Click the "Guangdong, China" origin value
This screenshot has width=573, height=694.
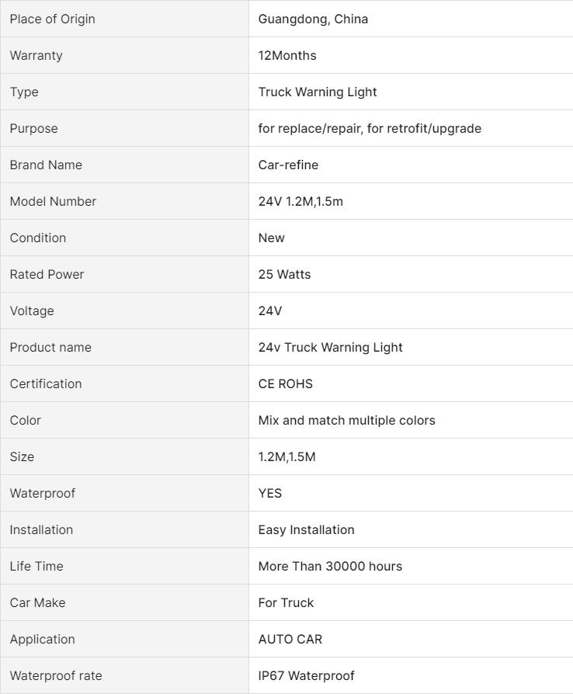[x=313, y=19]
